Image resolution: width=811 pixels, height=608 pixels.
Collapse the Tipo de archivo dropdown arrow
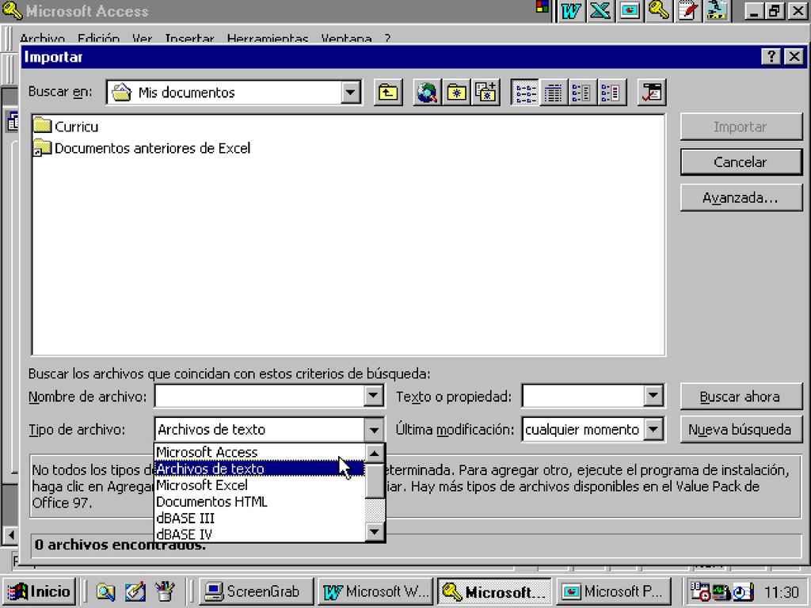pyautogui.click(x=373, y=430)
